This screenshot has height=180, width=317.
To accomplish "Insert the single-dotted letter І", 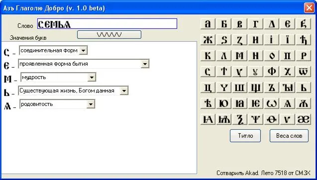I will (x=272, y=40).
